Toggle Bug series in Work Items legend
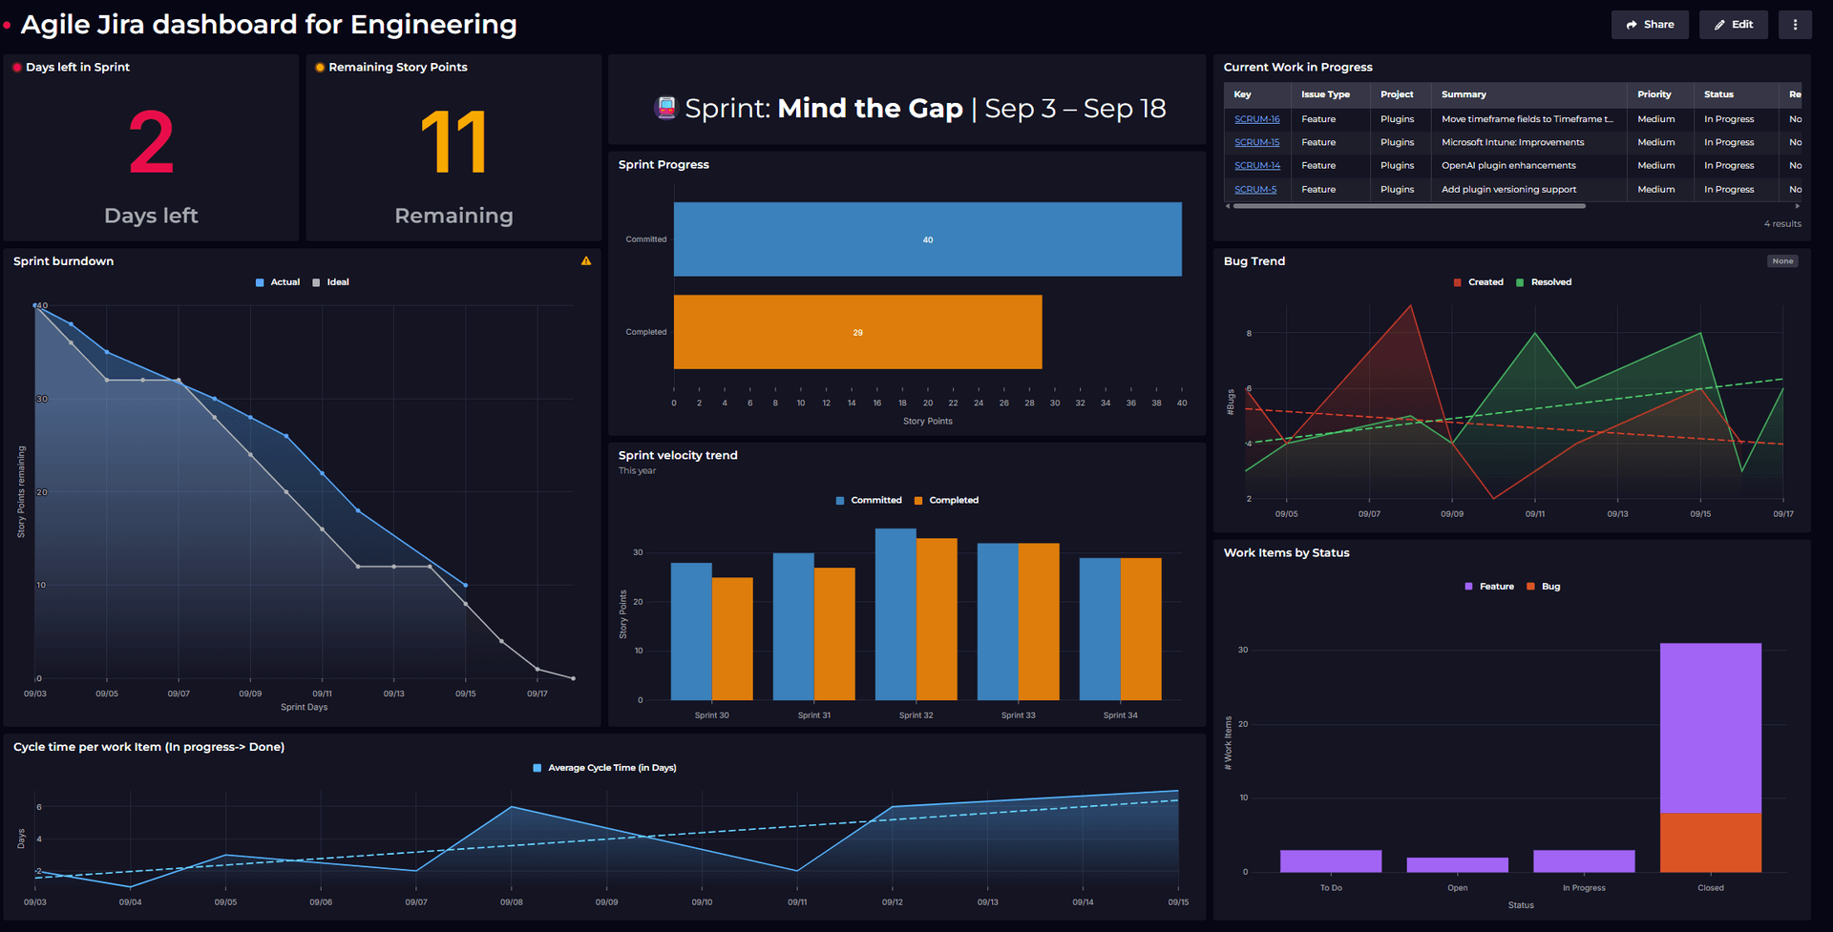The image size is (1833, 932). [1544, 587]
